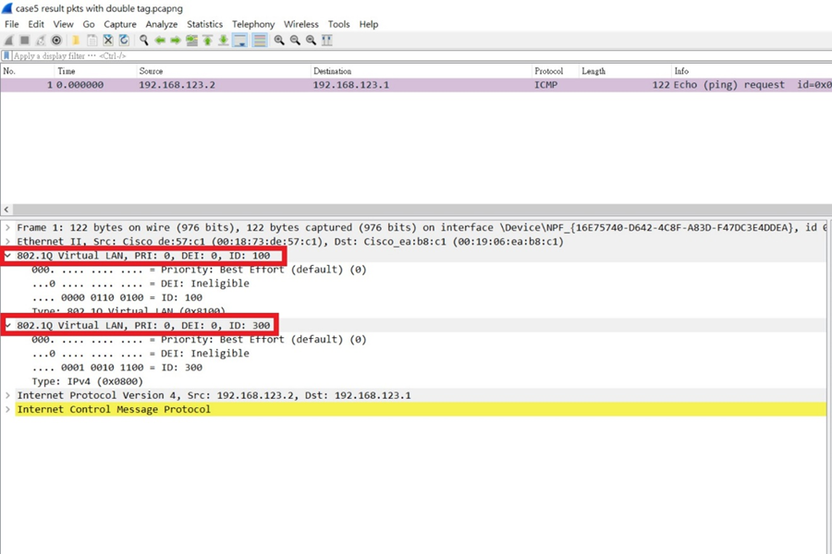The height and width of the screenshot is (554, 832).
Task: Toggle auto scroll during live capture
Action: click(240, 41)
